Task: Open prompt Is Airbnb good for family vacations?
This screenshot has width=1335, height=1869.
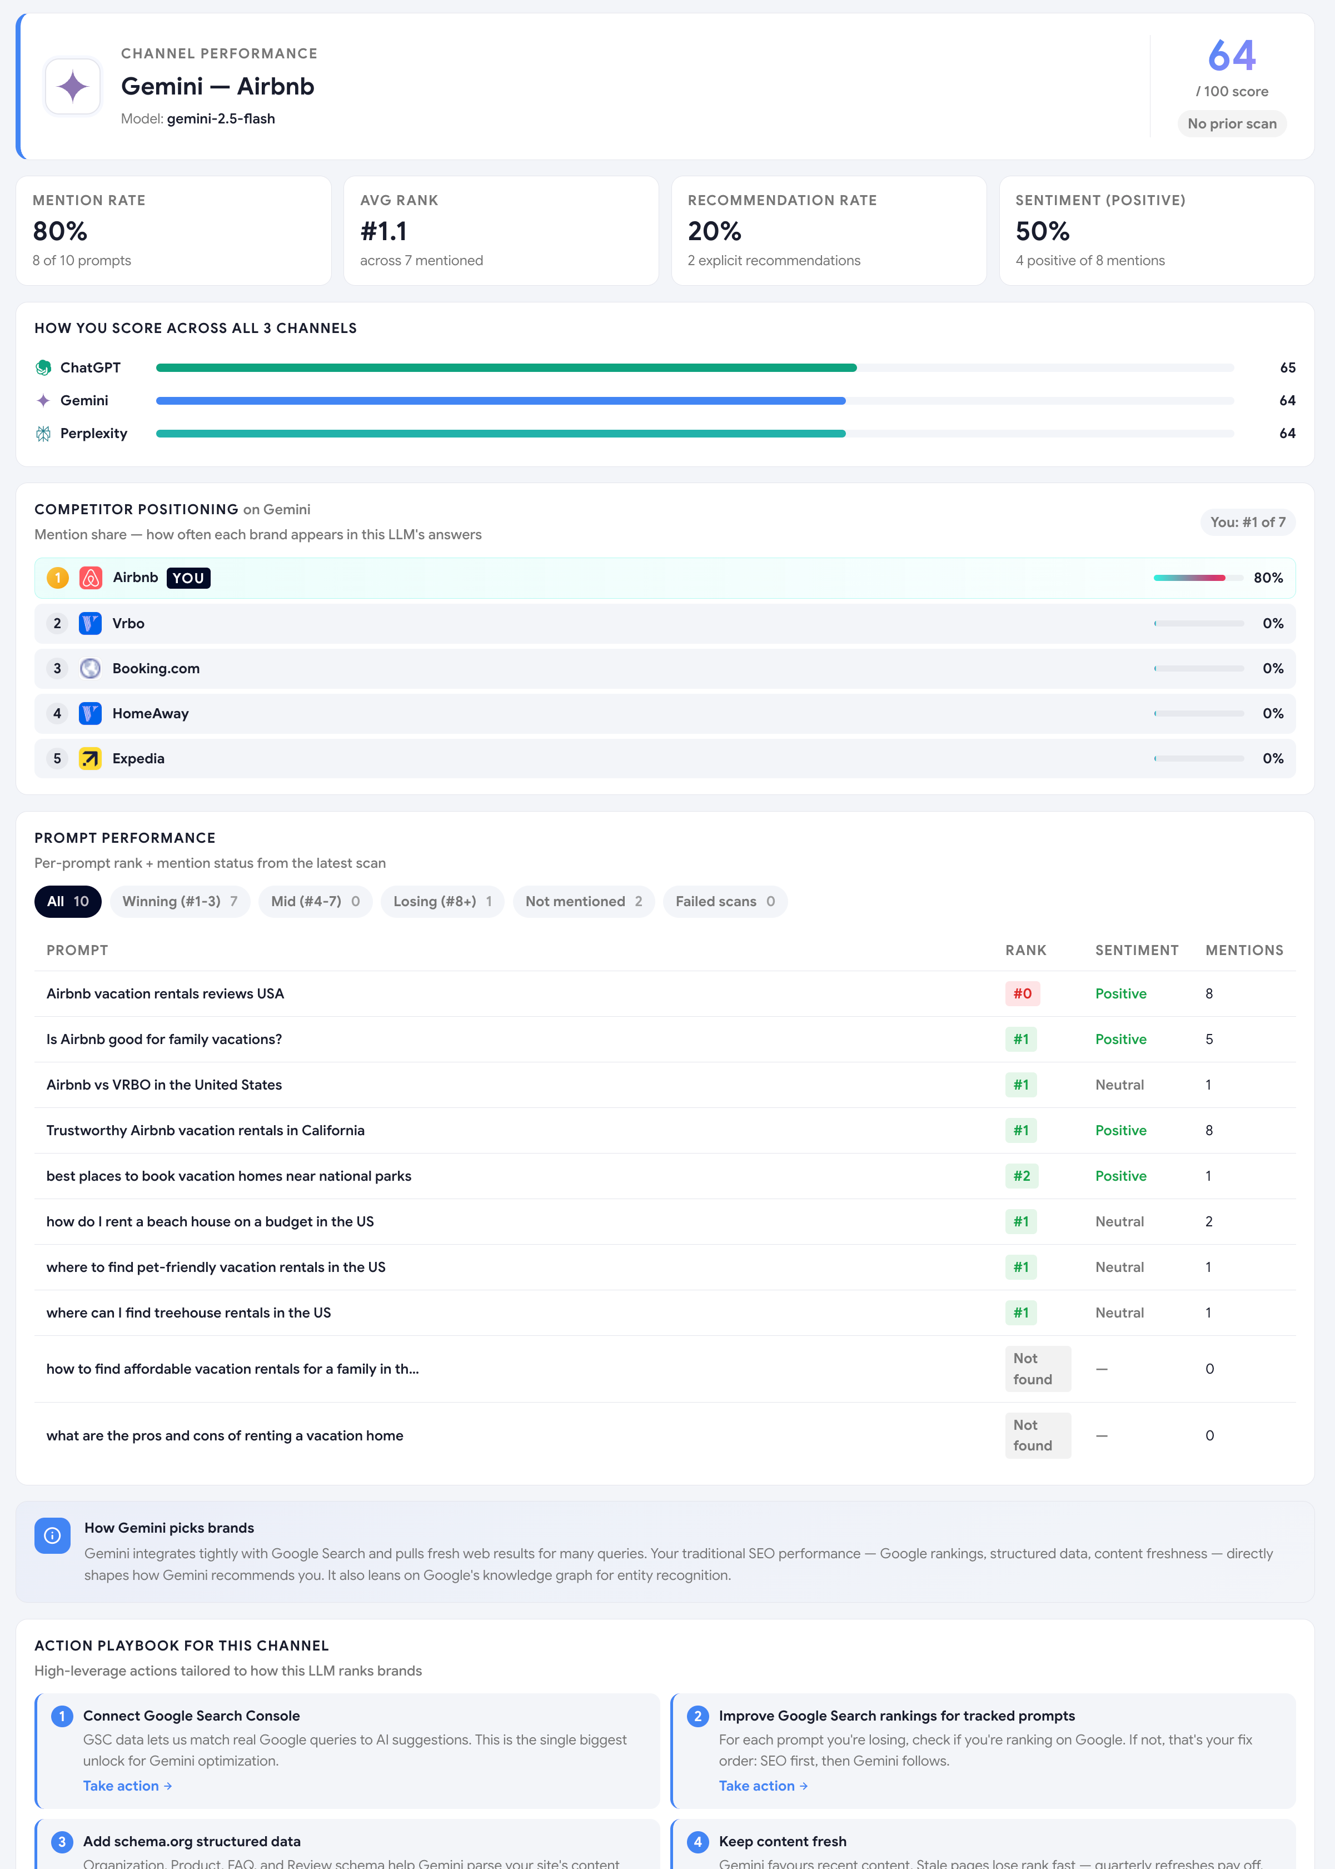Action: pyautogui.click(x=665, y=1040)
